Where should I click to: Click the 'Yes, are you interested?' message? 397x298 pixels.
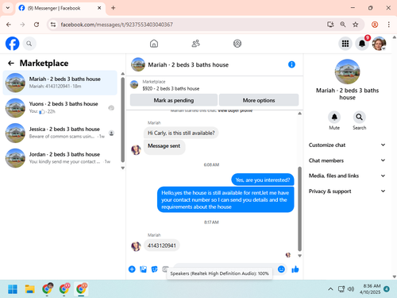[x=263, y=180]
